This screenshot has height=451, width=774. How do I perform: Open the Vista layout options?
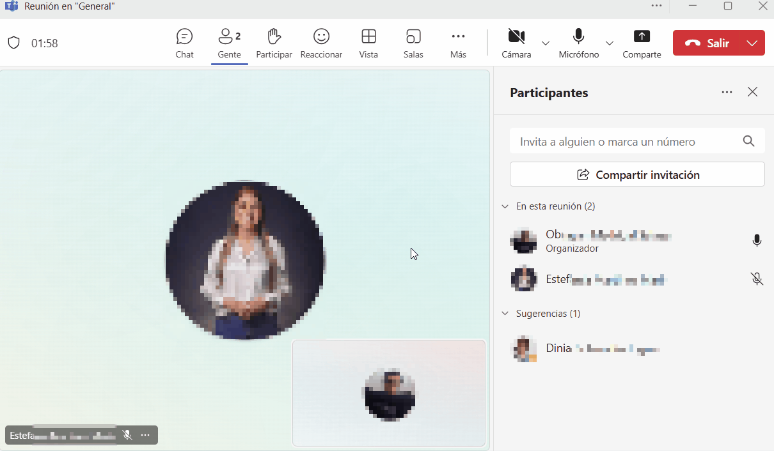click(368, 43)
